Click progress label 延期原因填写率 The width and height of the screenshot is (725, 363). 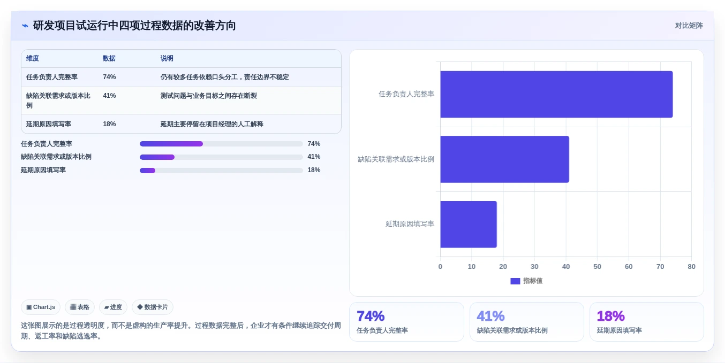(43, 170)
